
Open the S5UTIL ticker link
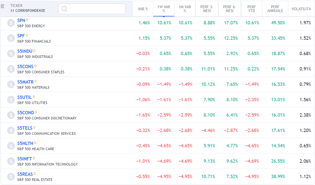point(25,97)
